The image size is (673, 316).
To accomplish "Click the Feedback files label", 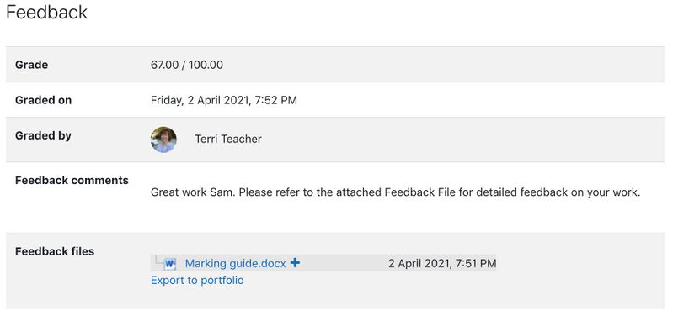I will [x=55, y=251].
